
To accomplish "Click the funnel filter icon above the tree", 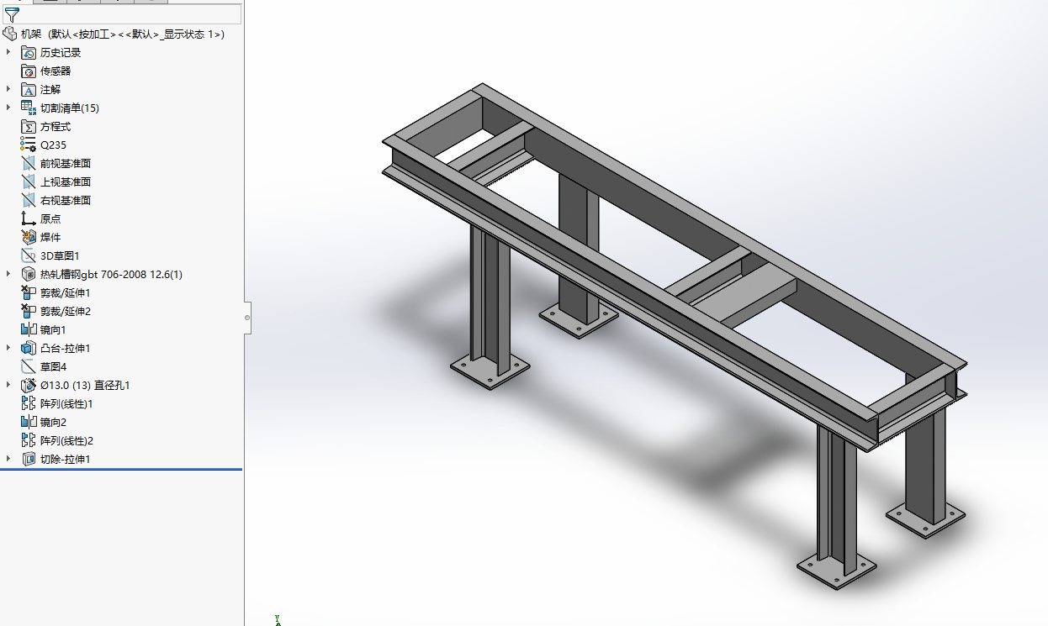I will click(11, 14).
